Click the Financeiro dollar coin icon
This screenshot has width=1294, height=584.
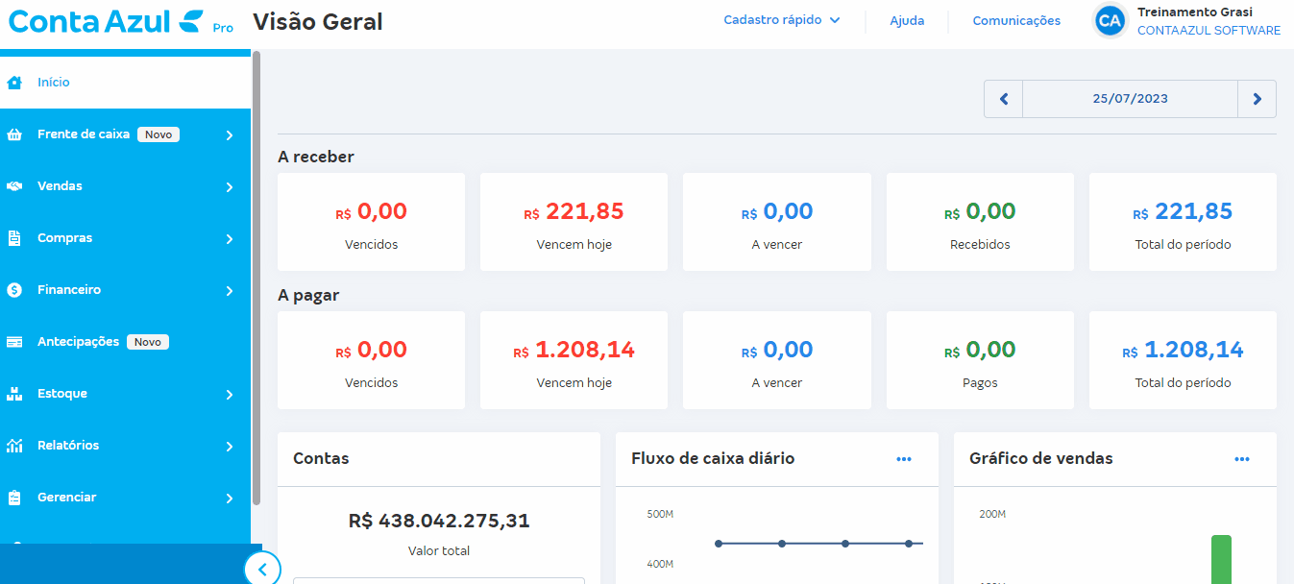coord(14,290)
